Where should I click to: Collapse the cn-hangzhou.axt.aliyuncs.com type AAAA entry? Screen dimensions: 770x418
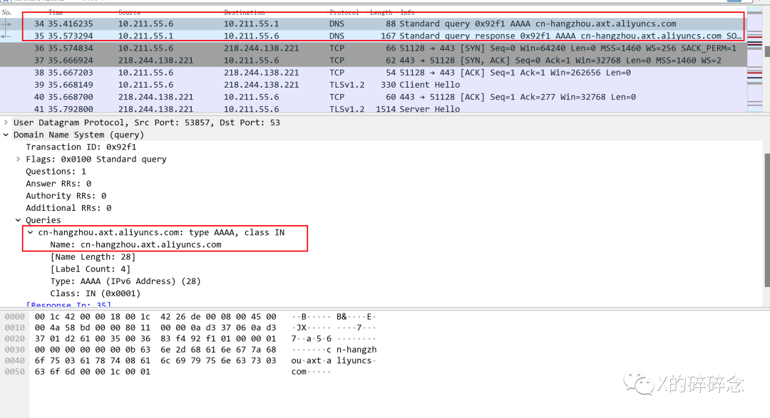pyautogui.click(x=31, y=232)
